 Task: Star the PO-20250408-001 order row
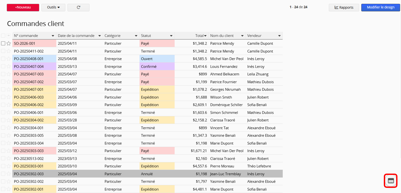click(x=9, y=59)
